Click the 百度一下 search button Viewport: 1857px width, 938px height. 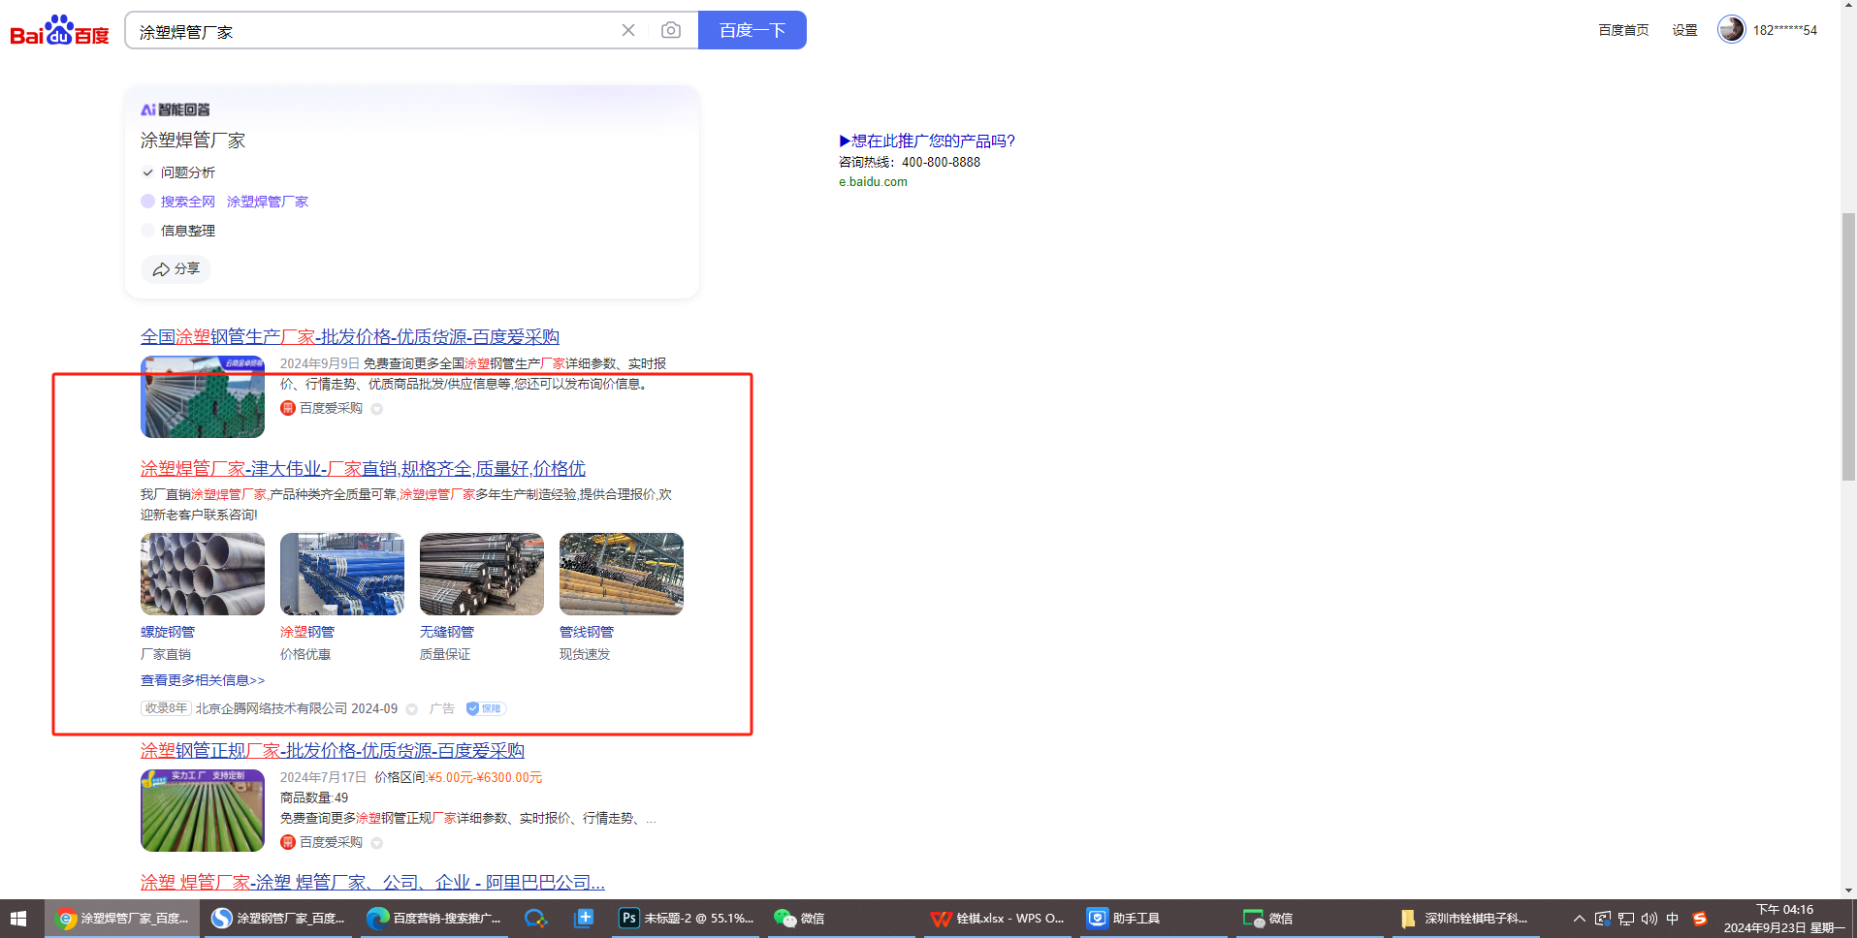pyautogui.click(x=752, y=30)
